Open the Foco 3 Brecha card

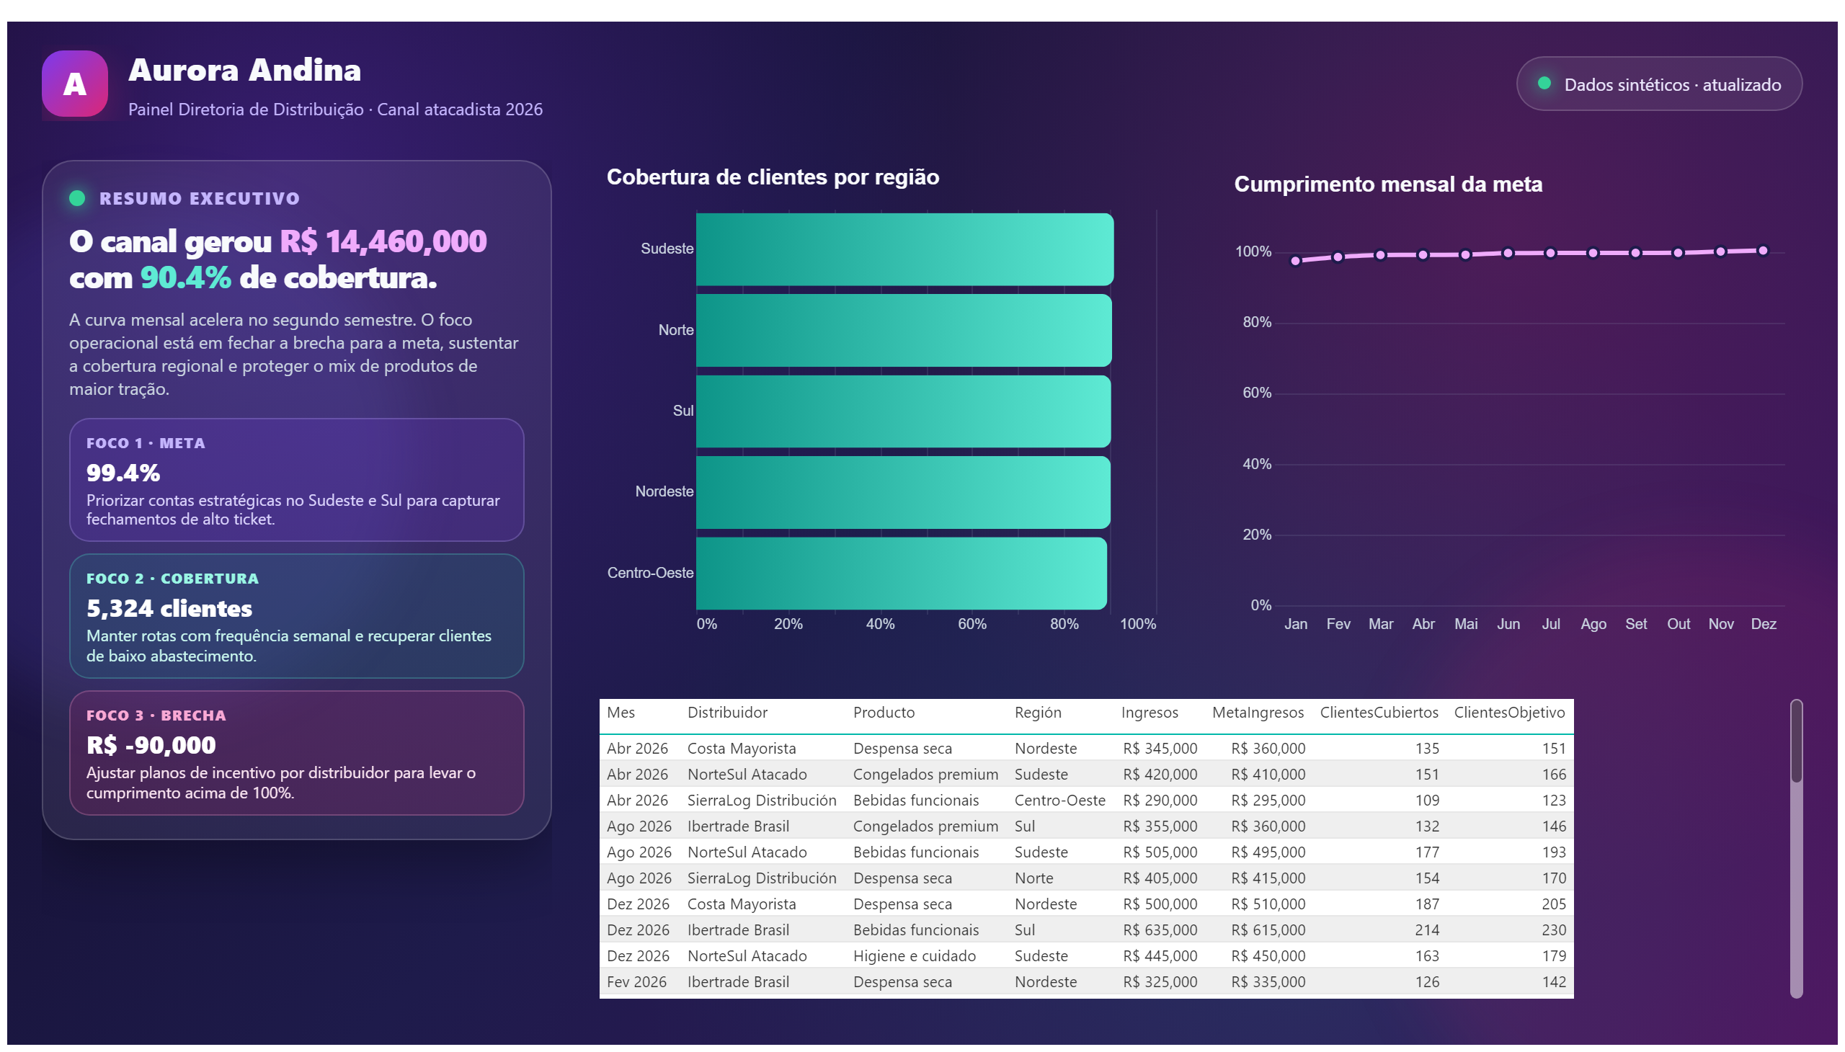pos(296,753)
